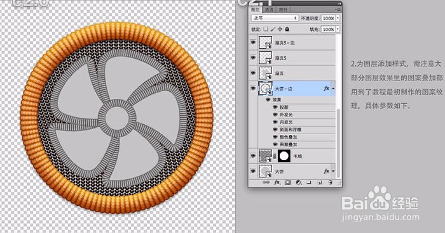Click the 填充 100% value field
Screen dimensions: 445x233
pyautogui.click(x=329, y=29)
